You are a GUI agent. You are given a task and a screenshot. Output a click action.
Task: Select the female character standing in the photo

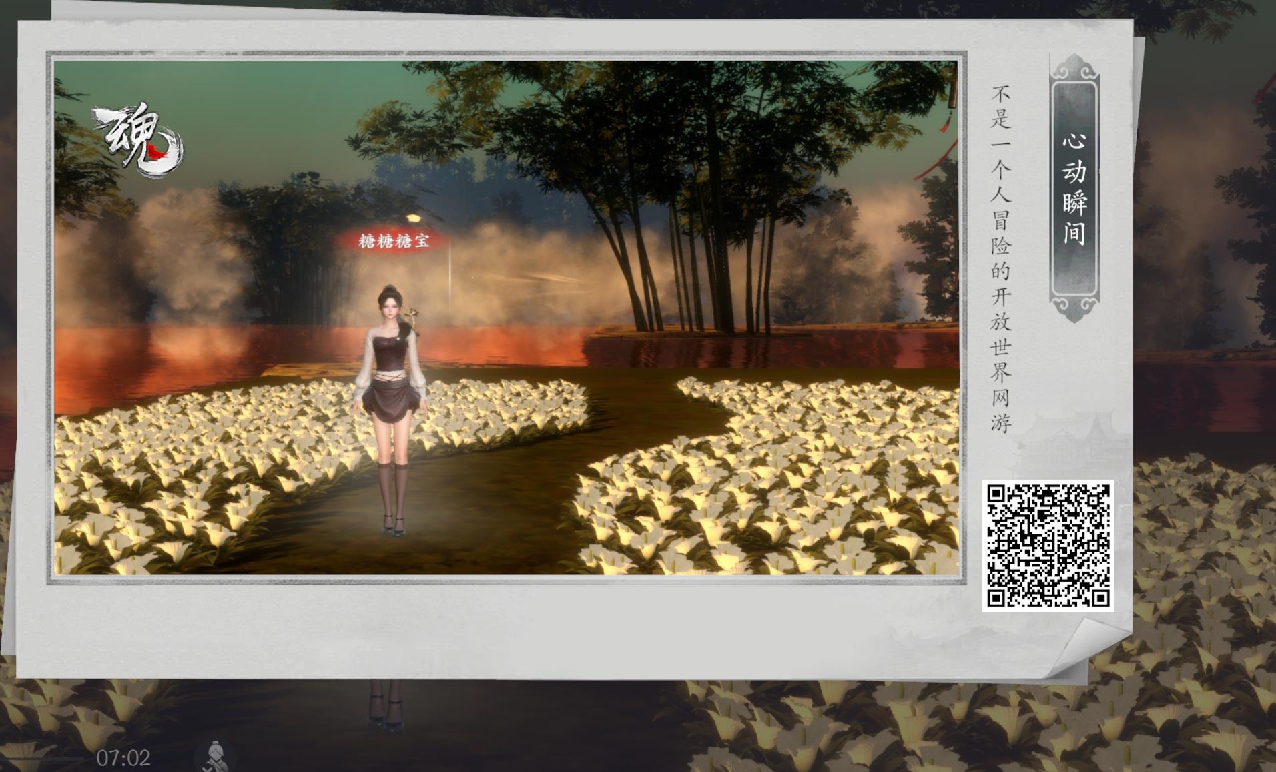click(392, 407)
